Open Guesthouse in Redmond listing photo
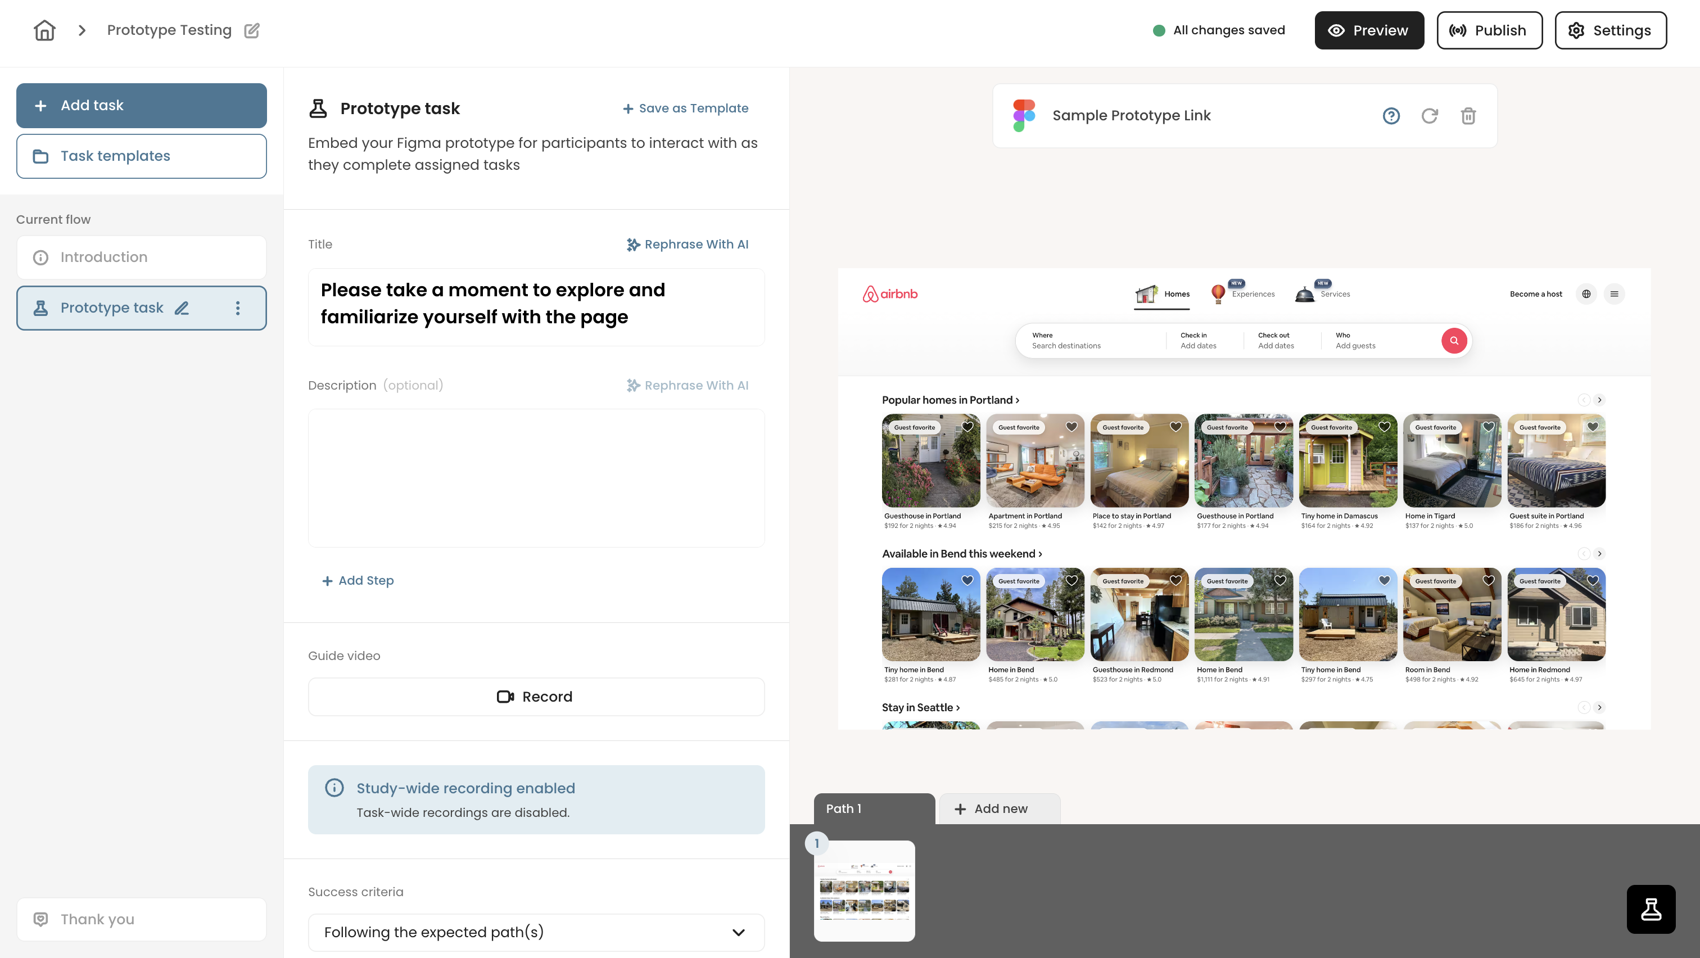Screen dimensions: 1700x958 [x=1139, y=614]
